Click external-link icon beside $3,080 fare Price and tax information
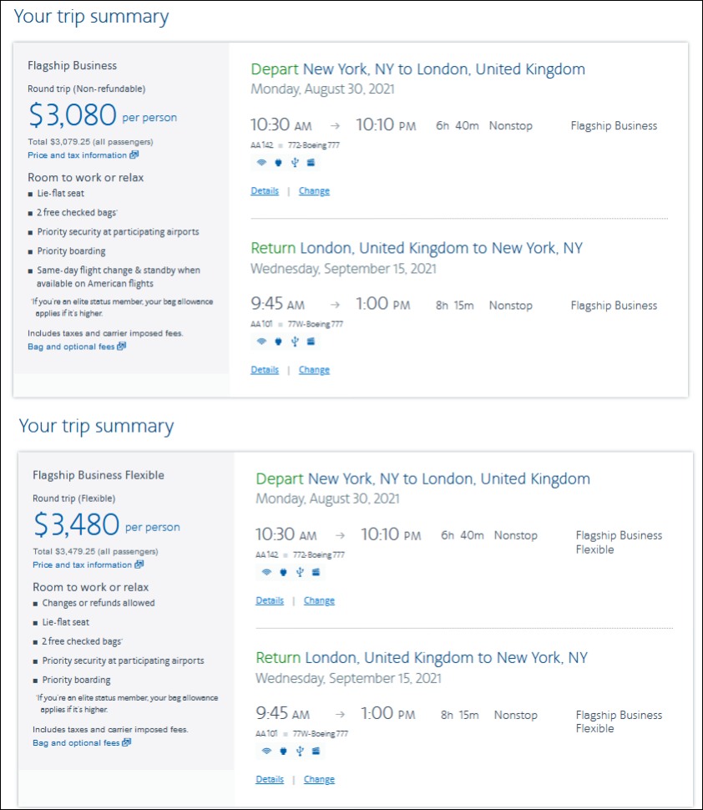The width and height of the screenshot is (703, 810). [134, 155]
